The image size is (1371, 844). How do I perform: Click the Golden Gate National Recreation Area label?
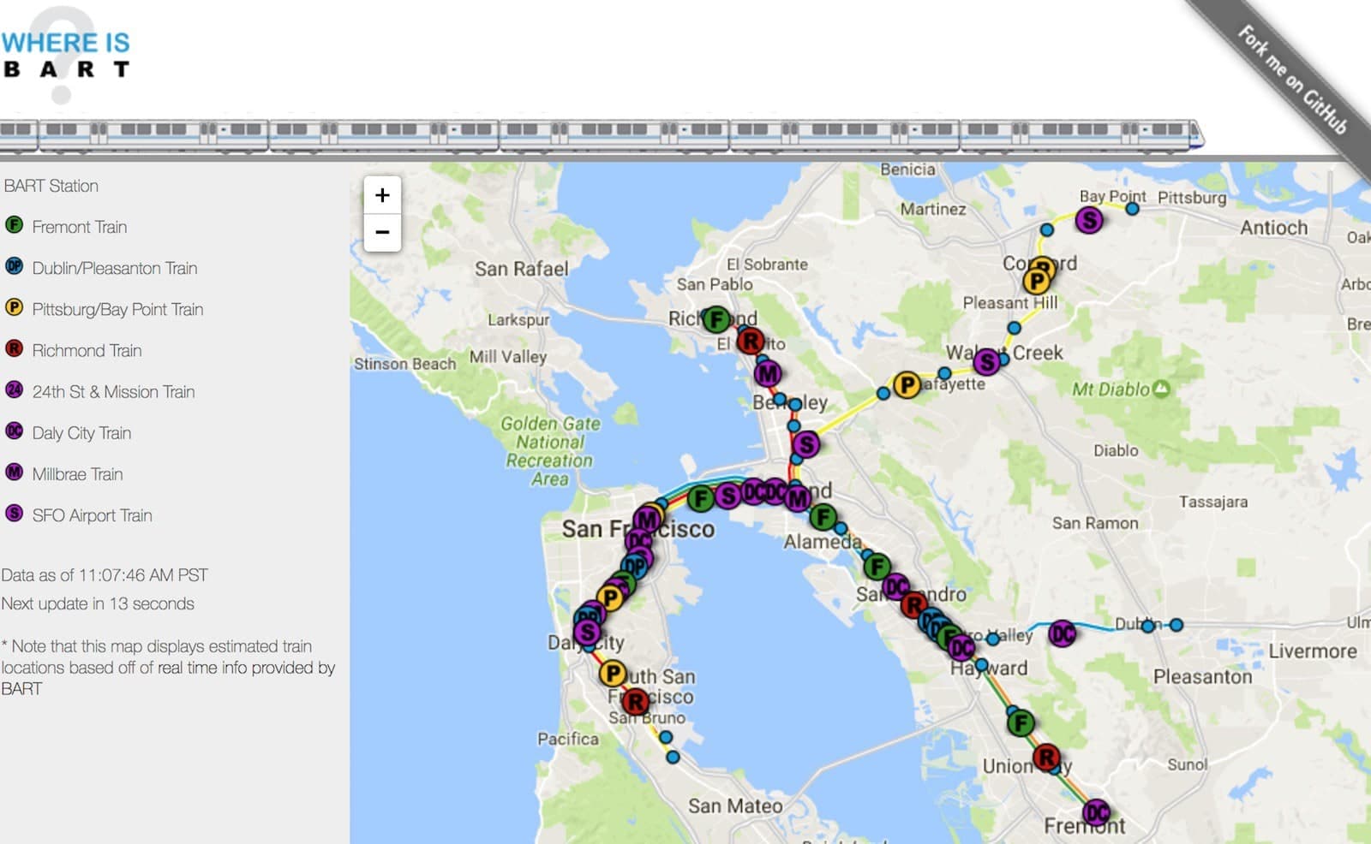pos(549,451)
